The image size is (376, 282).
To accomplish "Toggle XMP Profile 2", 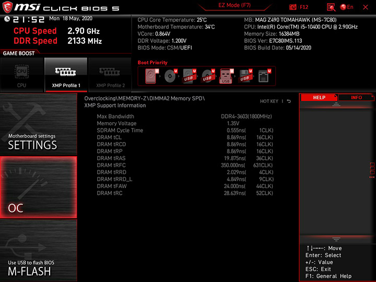I will pyautogui.click(x=110, y=75).
